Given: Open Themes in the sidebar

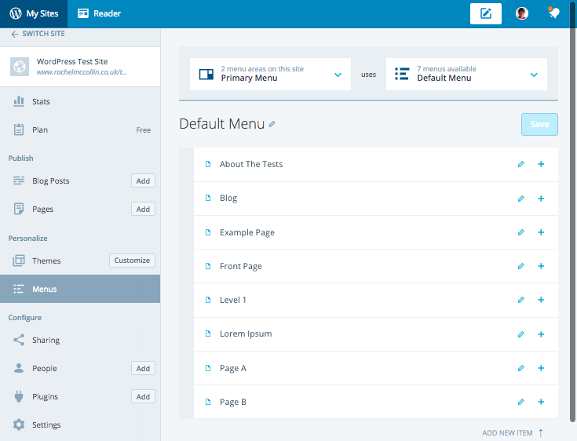Looking at the screenshot, I should pos(46,261).
